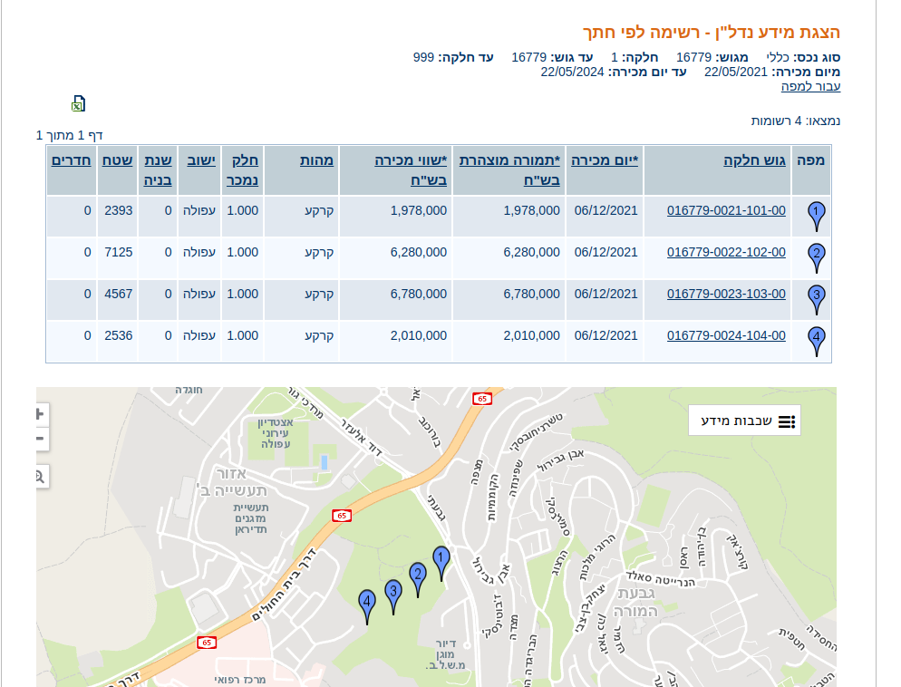Select map pin 3 on the map

(393, 596)
